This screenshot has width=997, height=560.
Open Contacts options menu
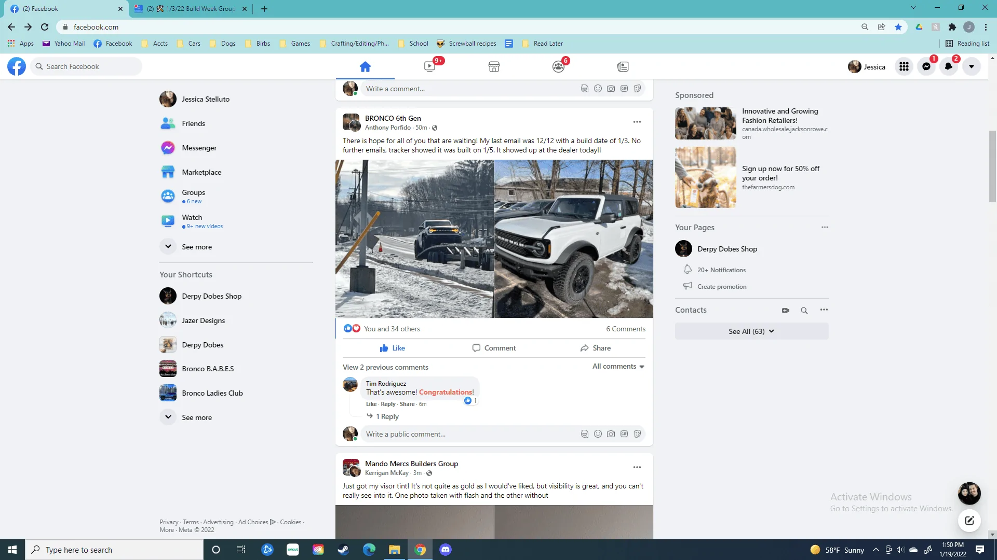pos(824,310)
